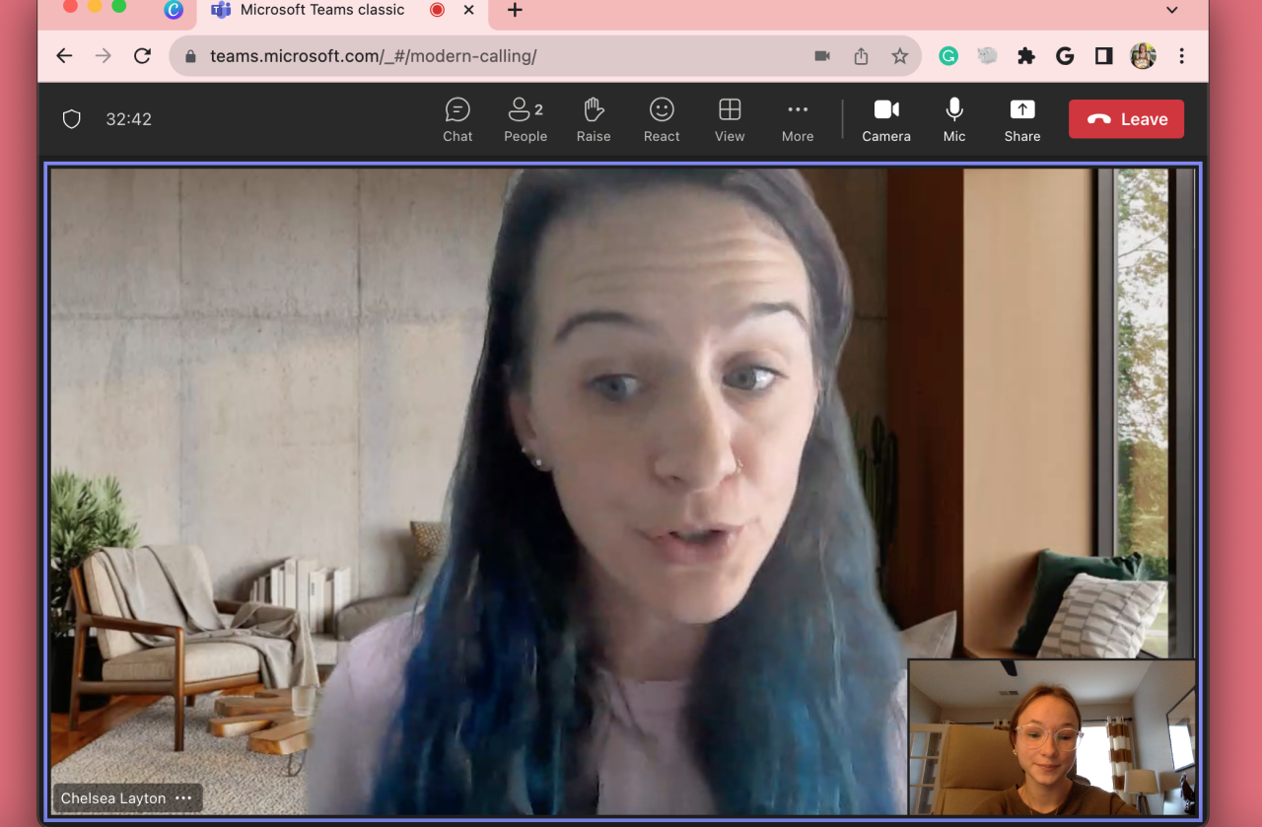Viewport: 1262px width, 827px height.
Task: Expand the tab search dropdown
Action: tap(1172, 10)
